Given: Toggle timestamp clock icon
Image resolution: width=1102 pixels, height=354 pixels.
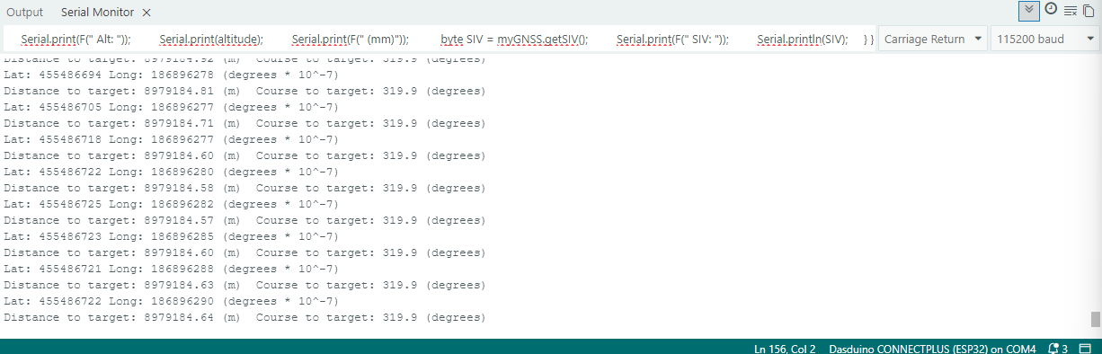Looking at the screenshot, I should point(1051,10).
